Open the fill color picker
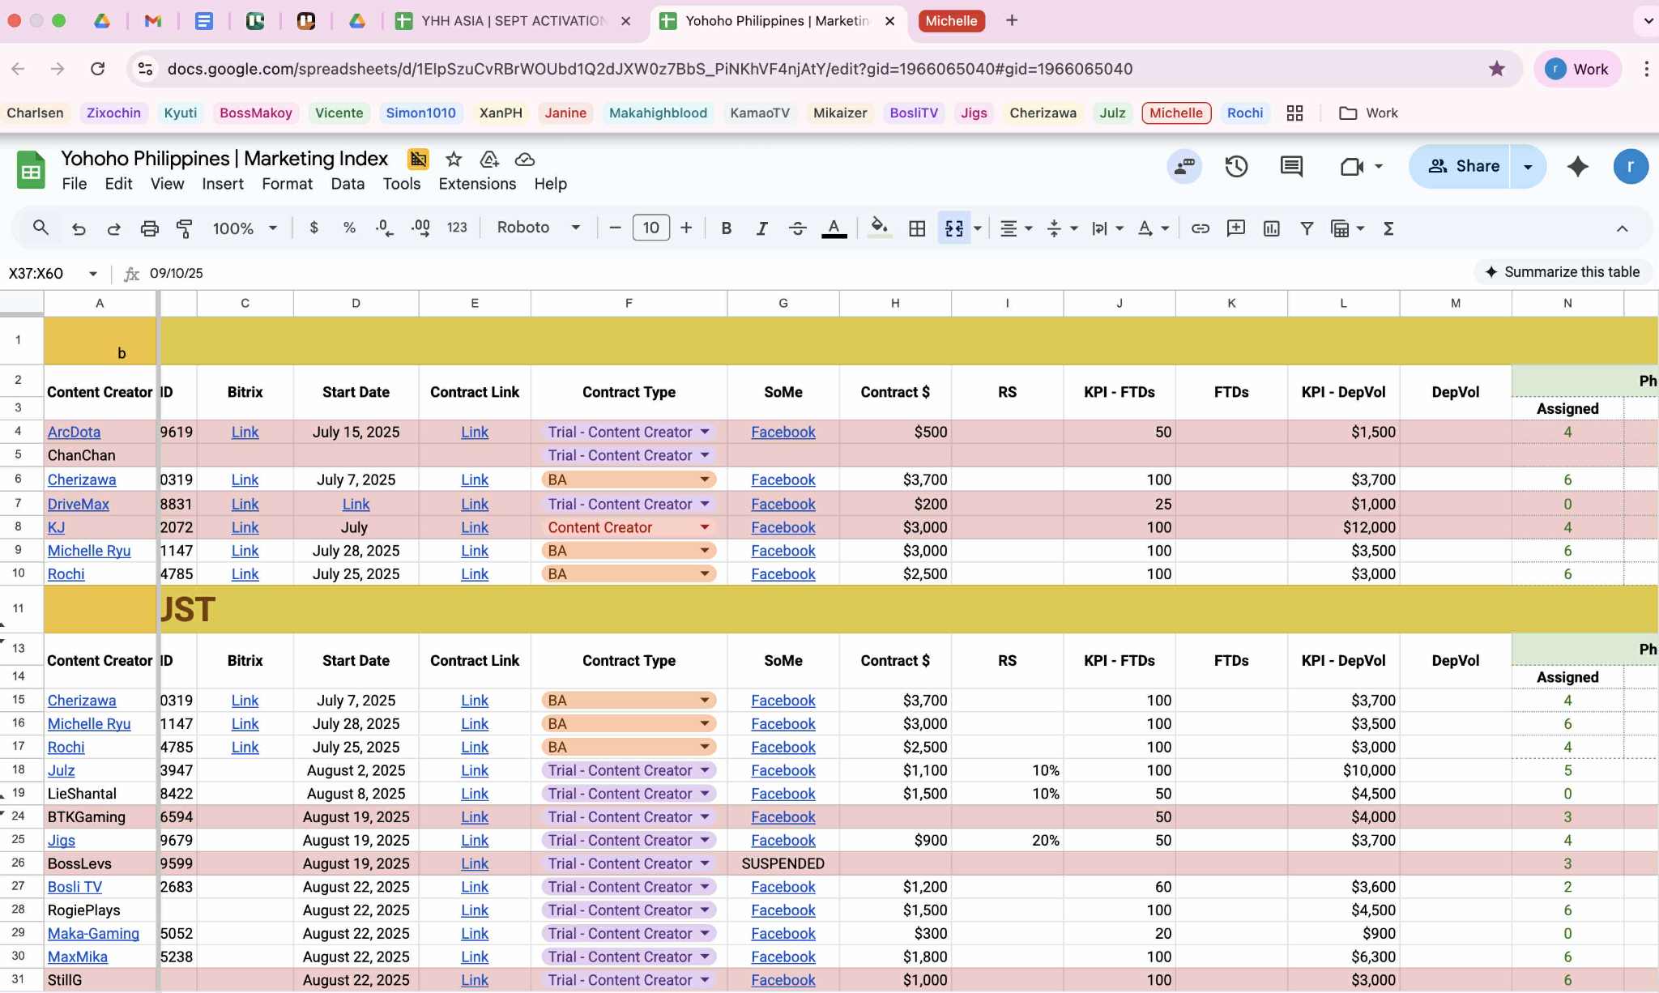The height and width of the screenshot is (993, 1659). [880, 228]
